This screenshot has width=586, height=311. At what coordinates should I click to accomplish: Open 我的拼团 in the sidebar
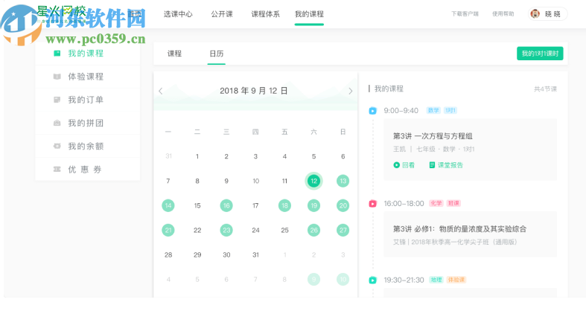[87, 123]
